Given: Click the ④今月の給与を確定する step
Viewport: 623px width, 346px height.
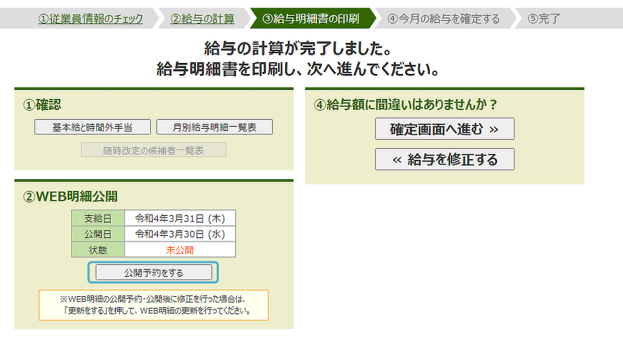Looking at the screenshot, I should coord(444,19).
